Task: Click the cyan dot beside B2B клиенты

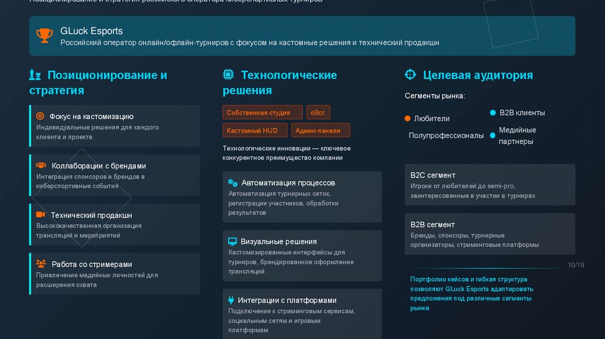Action: pos(493,113)
